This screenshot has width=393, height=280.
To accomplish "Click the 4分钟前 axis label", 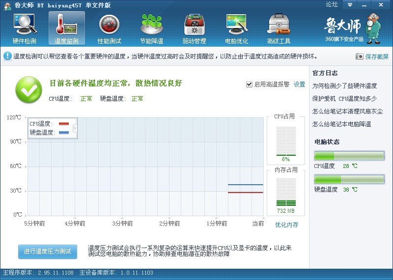I will [75, 224].
